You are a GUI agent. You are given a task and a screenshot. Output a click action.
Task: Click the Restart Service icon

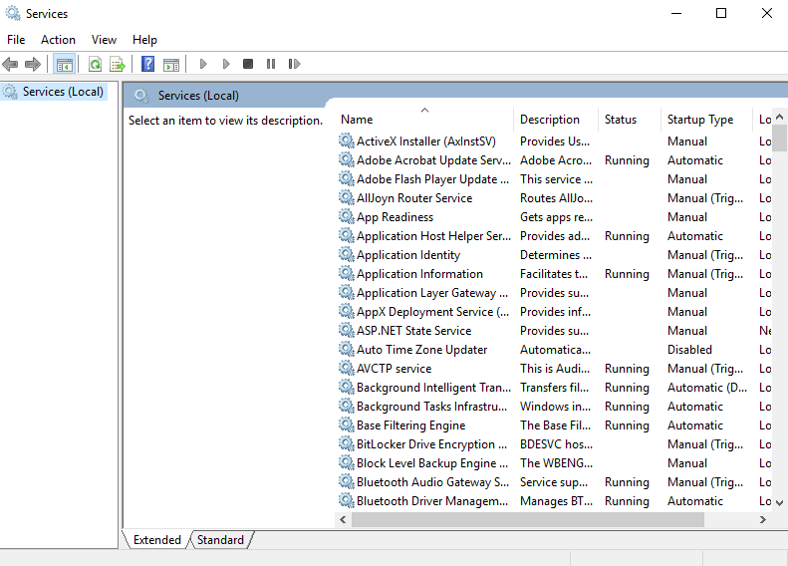(x=294, y=64)
